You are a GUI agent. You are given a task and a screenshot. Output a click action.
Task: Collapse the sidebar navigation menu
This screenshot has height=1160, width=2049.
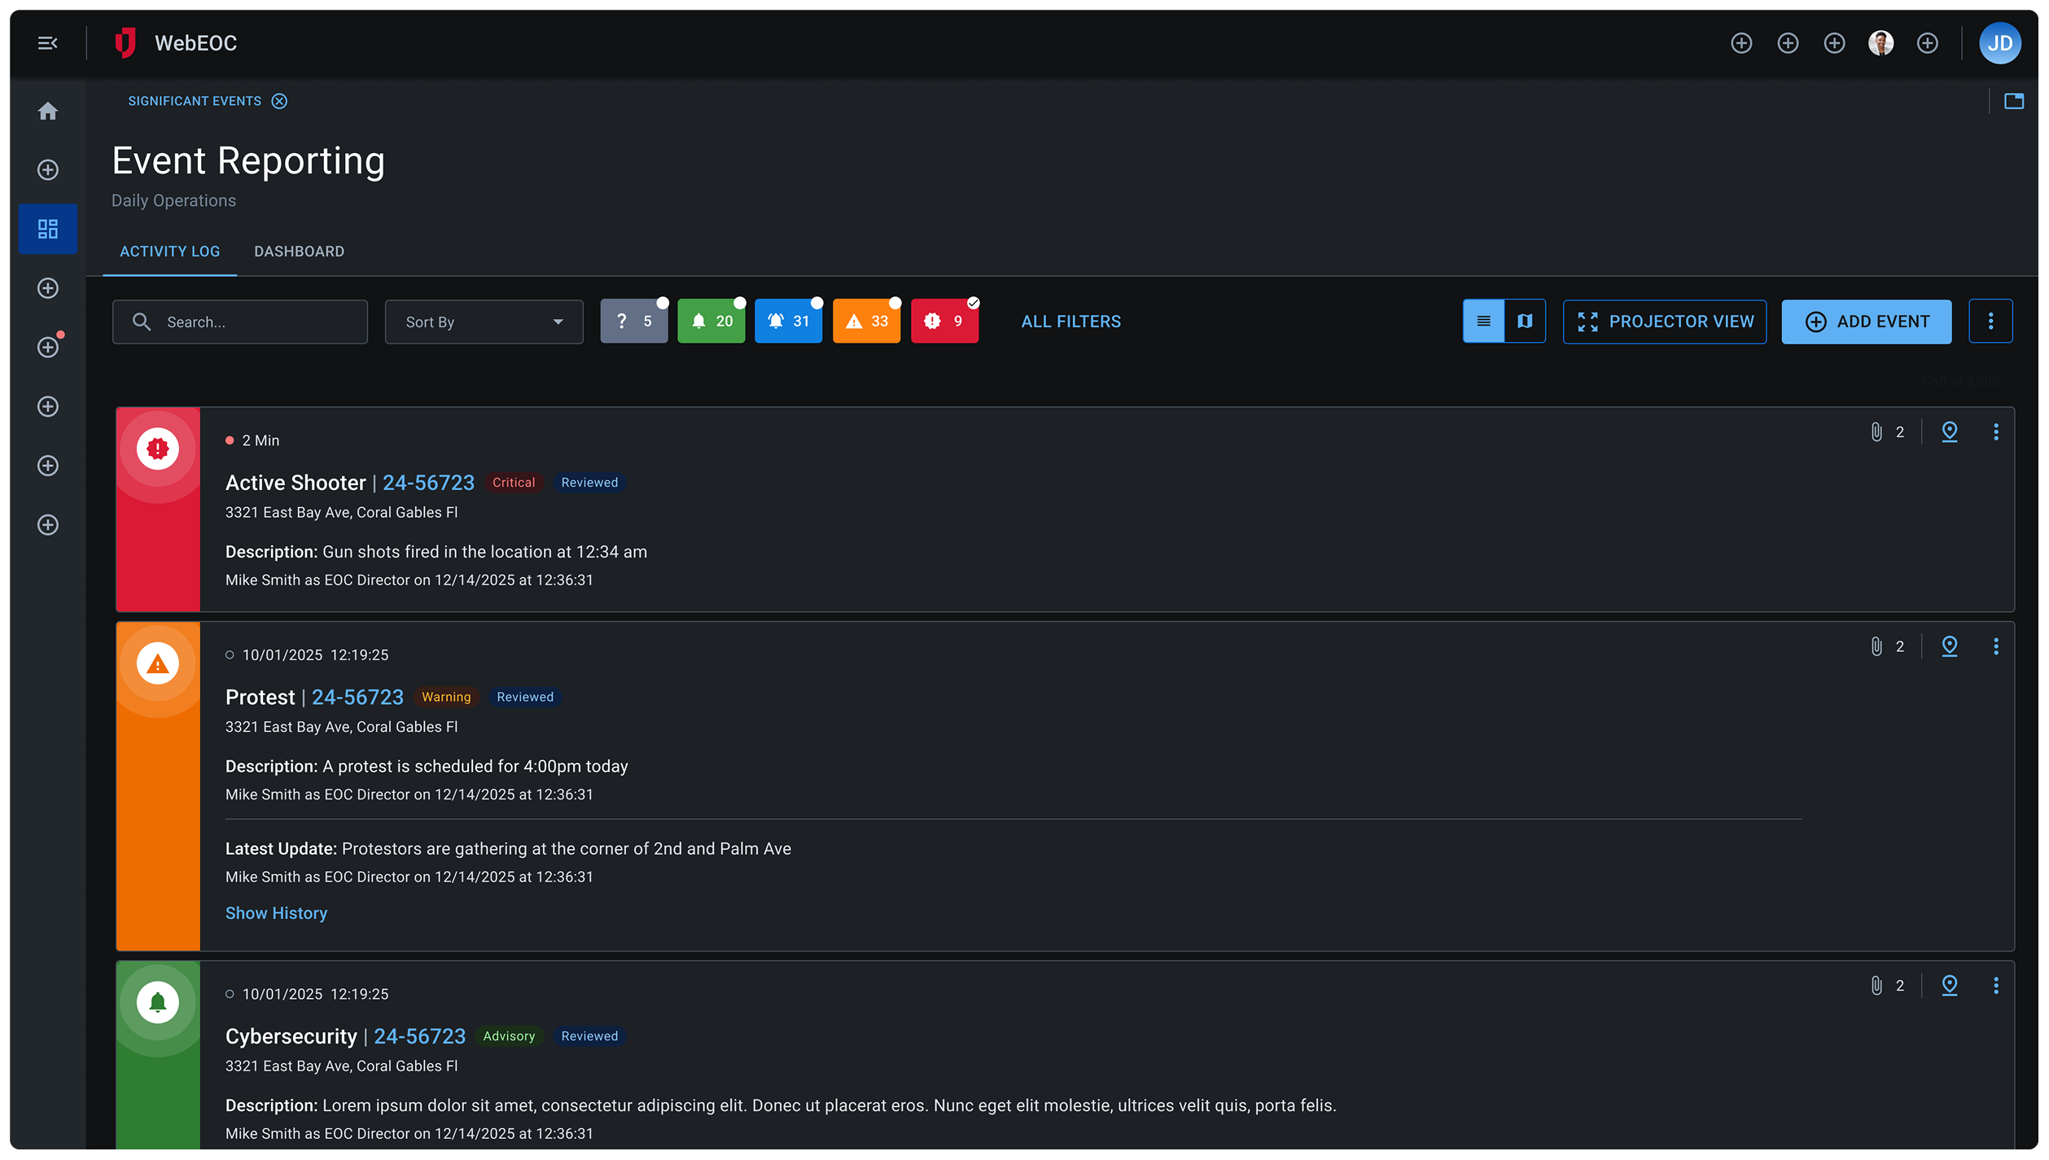[x=47, y=43]
